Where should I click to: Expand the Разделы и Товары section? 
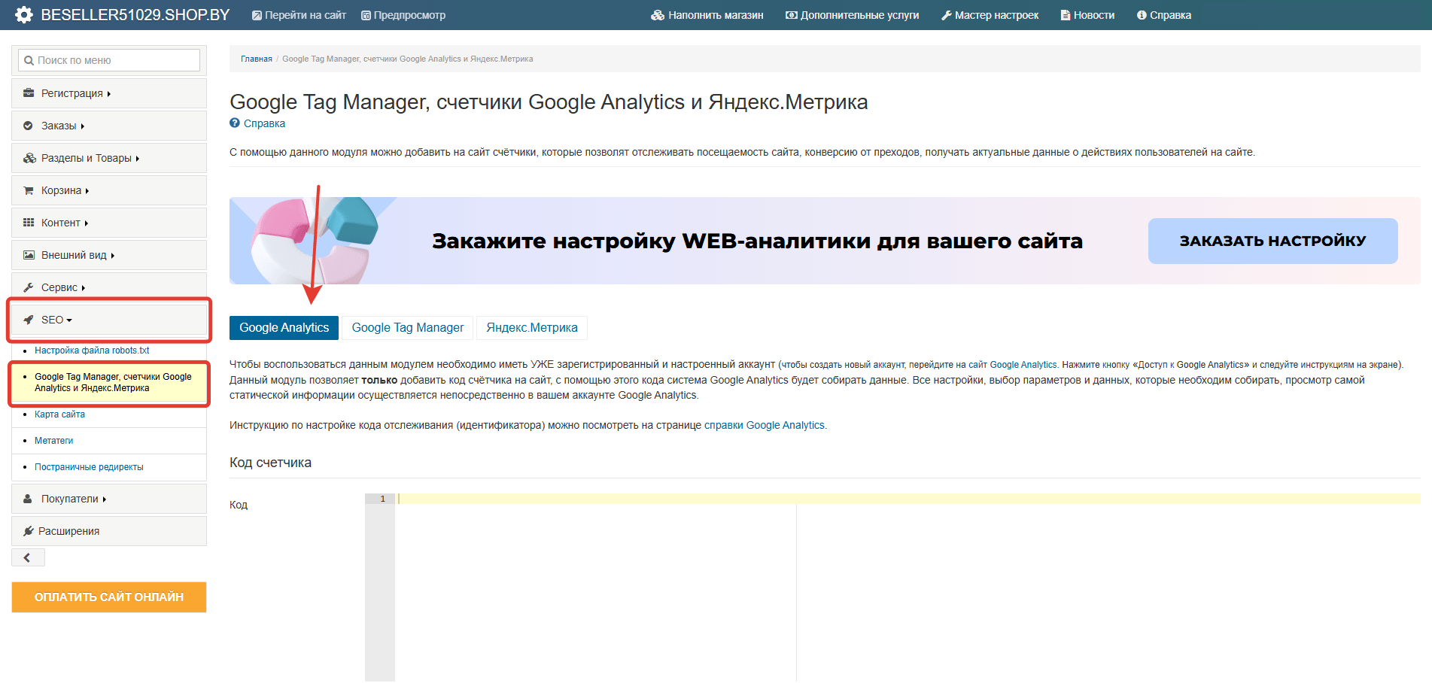tap(87, 158)
